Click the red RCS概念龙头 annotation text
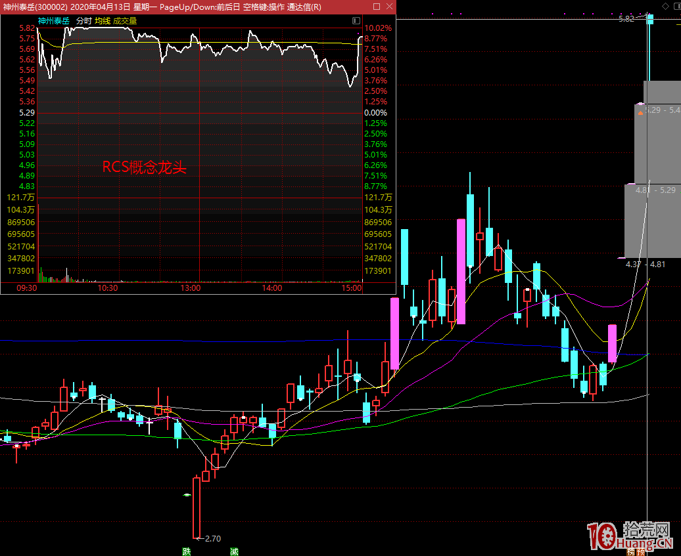The height and width of the screenshot is (556, 681). tap(145, 167)
